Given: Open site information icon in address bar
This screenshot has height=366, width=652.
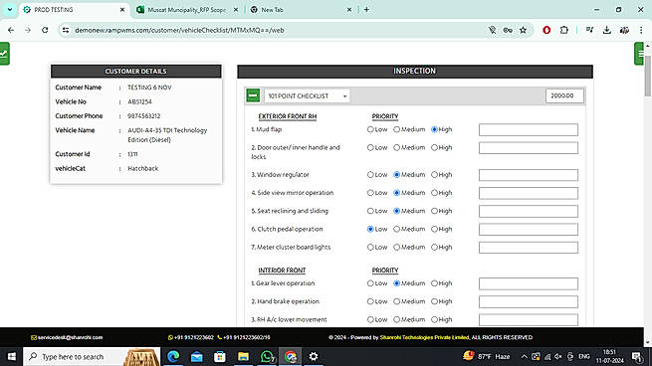Looking at the screenshot, I should click(x=66, y=30).
